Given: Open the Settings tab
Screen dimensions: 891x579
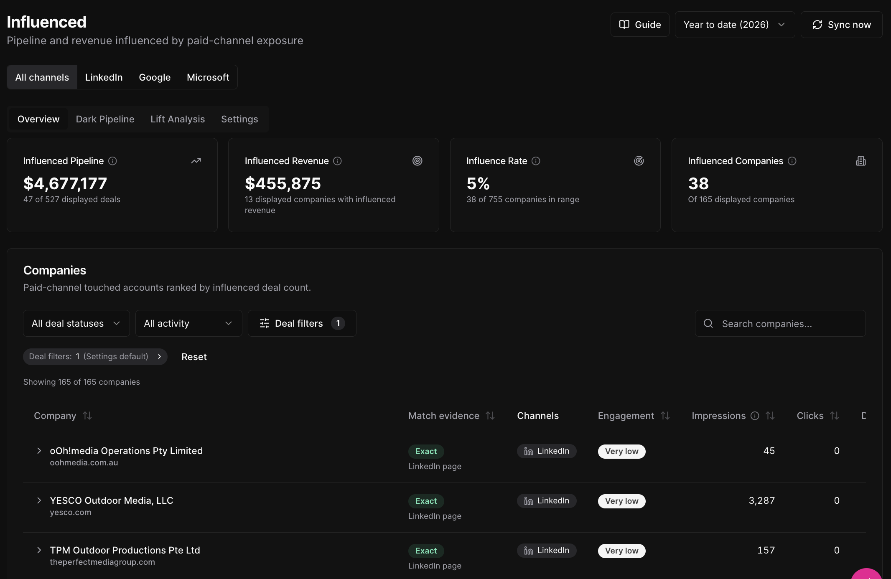Looking at the screenshot, I should coord(239,119).
